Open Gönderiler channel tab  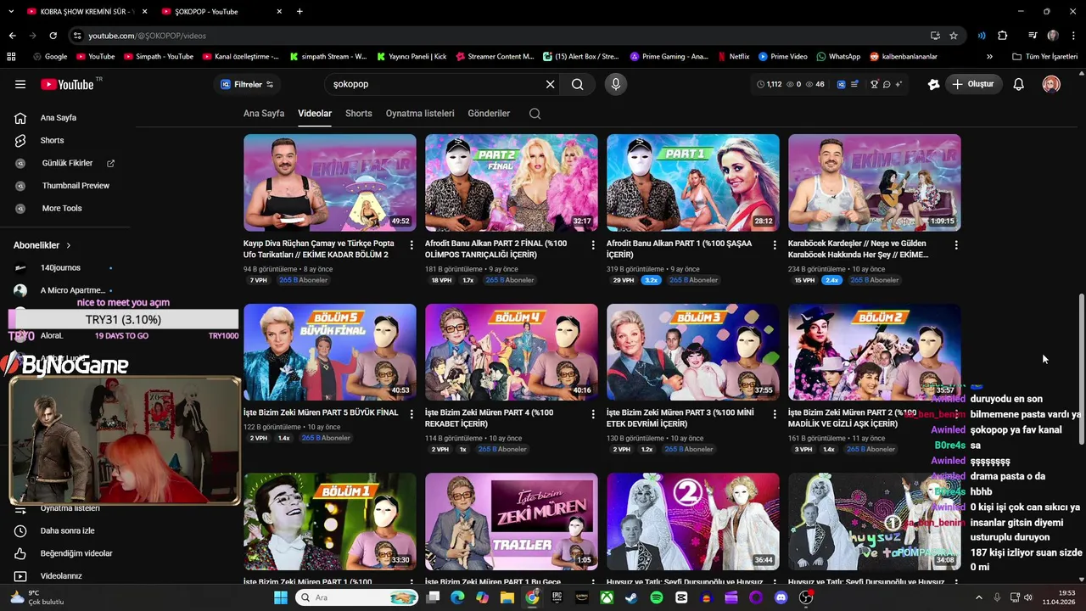[x=489, y=114]
